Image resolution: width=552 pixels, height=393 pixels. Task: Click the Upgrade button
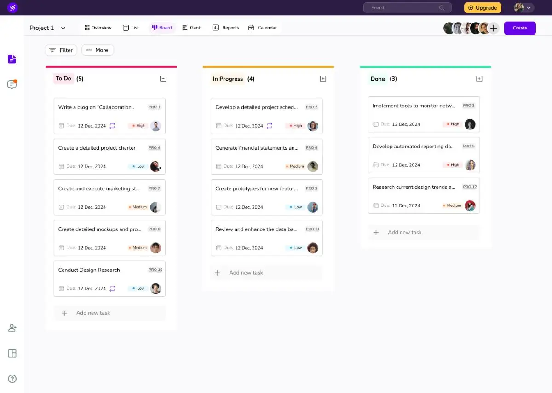(483, 8)
